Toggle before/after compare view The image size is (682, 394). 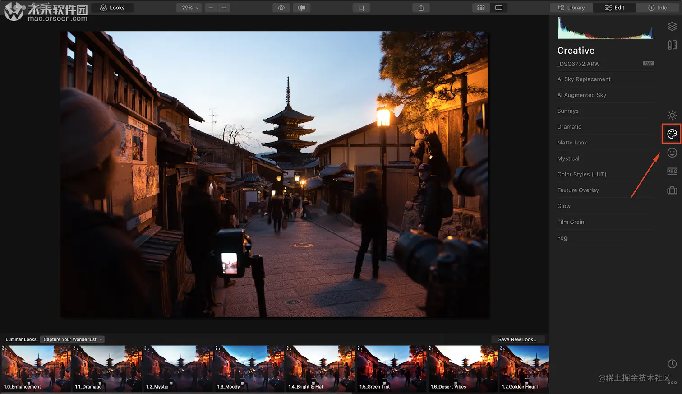coord(302,8)
